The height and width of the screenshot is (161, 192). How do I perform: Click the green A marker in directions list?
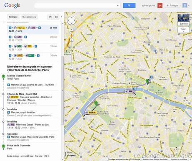pos(3,77)
